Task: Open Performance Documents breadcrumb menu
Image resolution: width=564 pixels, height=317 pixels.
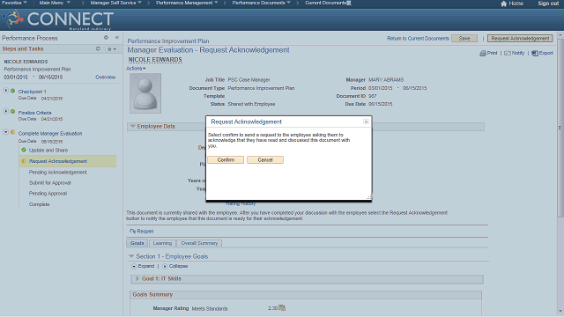Action: click(x=261, y=3)
